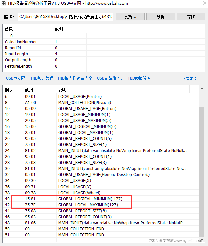Open the HID规范教程 link
The width and height of the screenshot is (208, 246).
(x=42, y=78)
